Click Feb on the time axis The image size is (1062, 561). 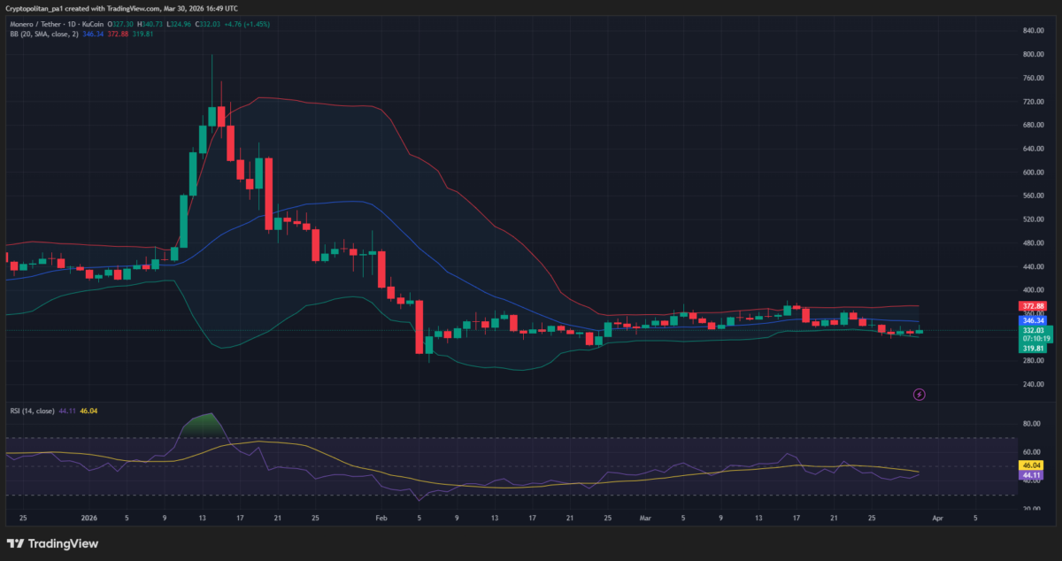(381, 518)
